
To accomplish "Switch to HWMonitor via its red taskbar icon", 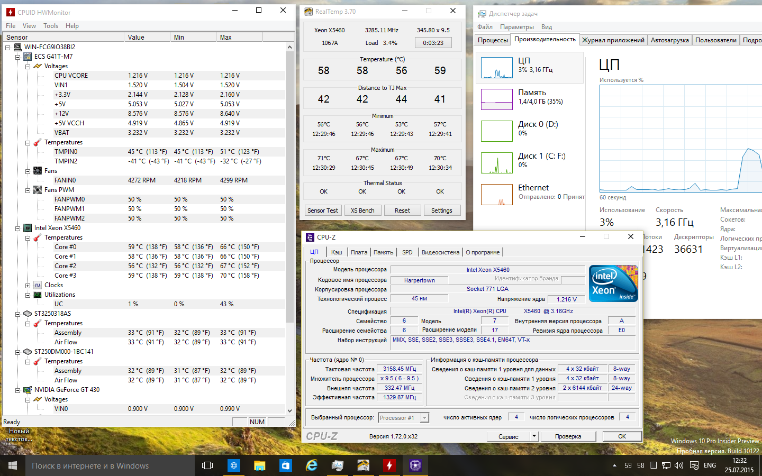I will pyautogui.click(x=389, y=465).
